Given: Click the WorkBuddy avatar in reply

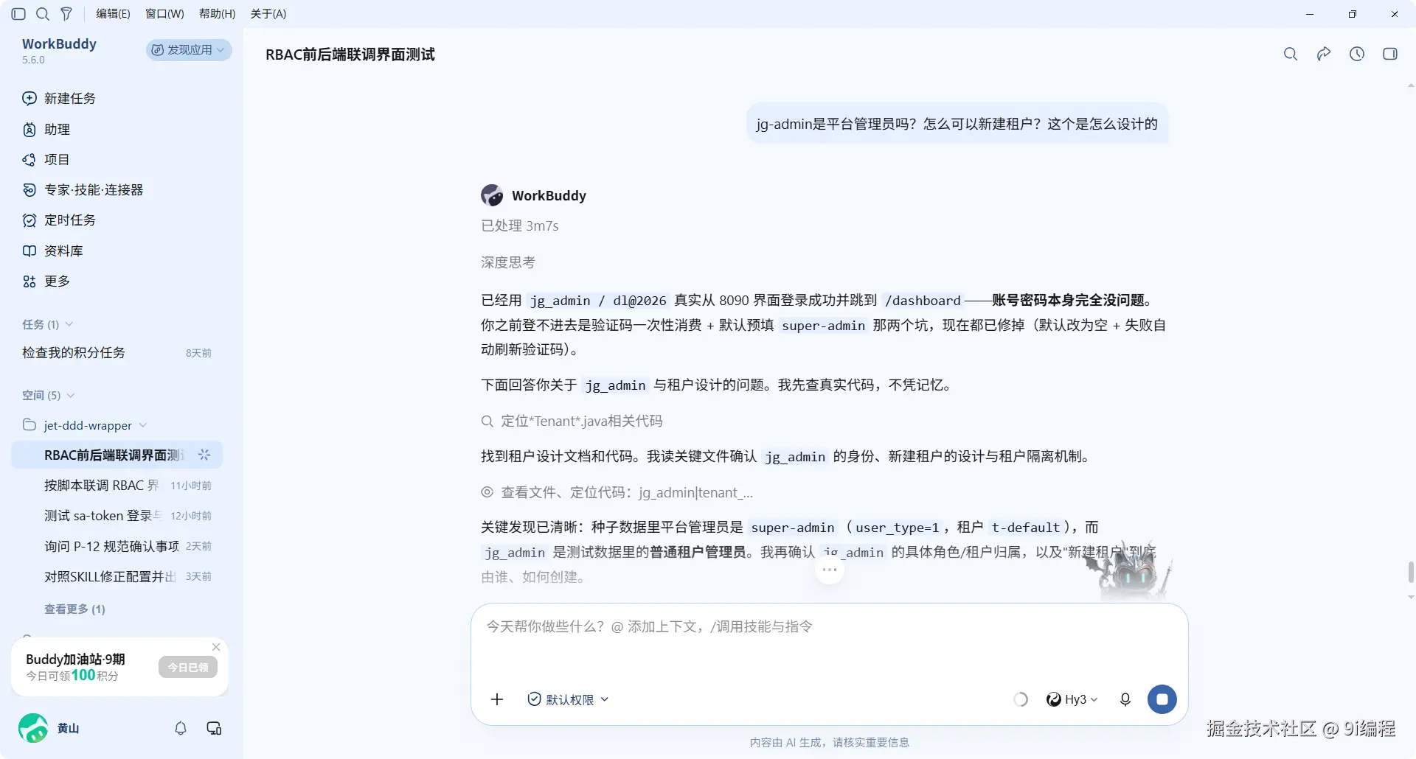Looking at the screenshot, I should (492, 195).
